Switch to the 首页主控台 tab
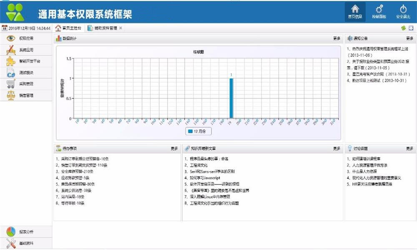417x250 pixels. (x=68, y=28)
